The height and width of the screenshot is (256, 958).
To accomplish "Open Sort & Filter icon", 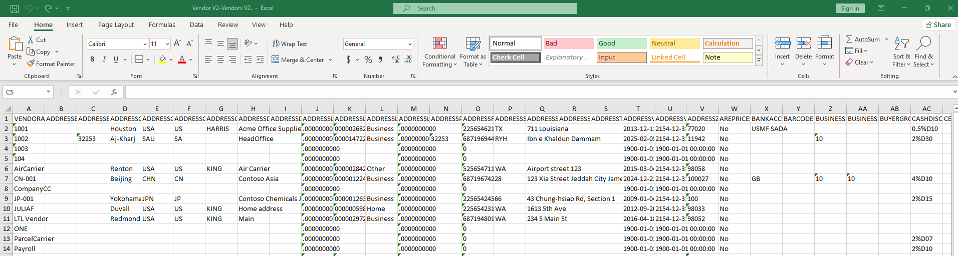I will pyautogui.click(x=901, y=43).
